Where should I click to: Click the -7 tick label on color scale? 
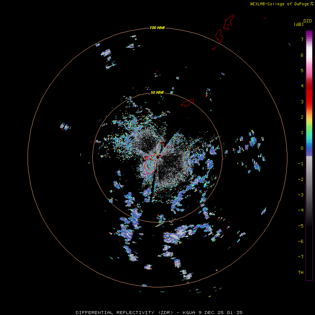tap(301, 257)
